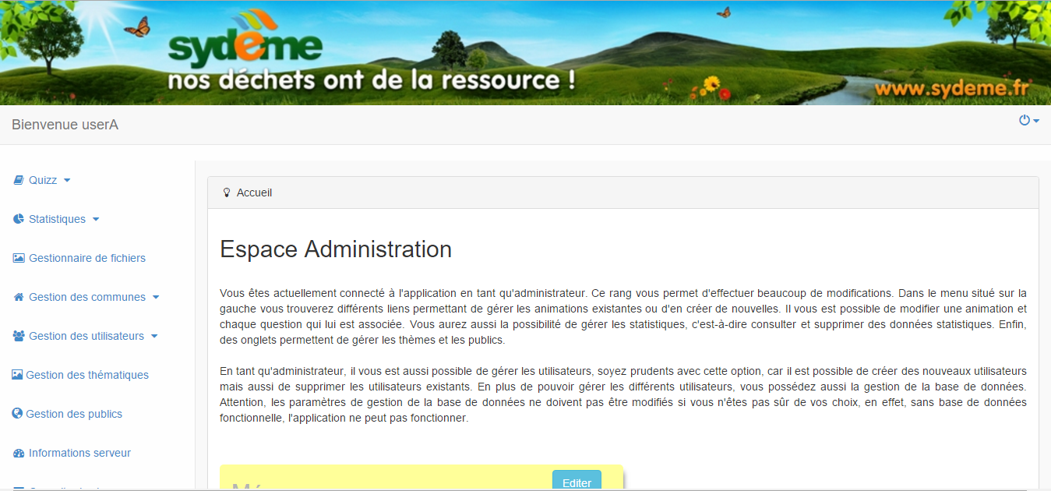The height and width of the screenshot is (491, 1051).
Task: Click the Gestion des communes home icon
Action: [17, 297]
